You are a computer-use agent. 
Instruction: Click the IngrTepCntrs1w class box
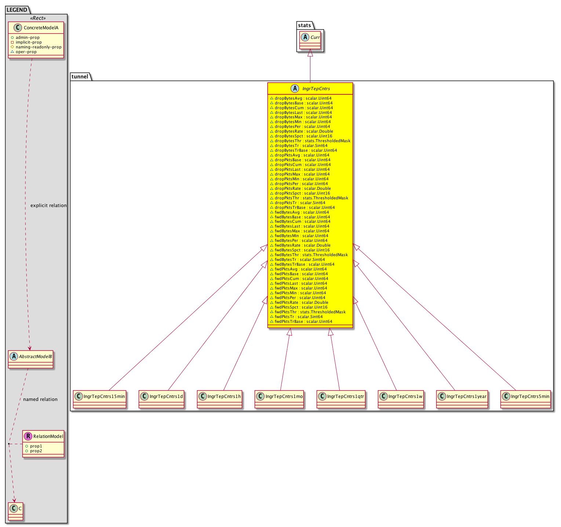[401, 399]
